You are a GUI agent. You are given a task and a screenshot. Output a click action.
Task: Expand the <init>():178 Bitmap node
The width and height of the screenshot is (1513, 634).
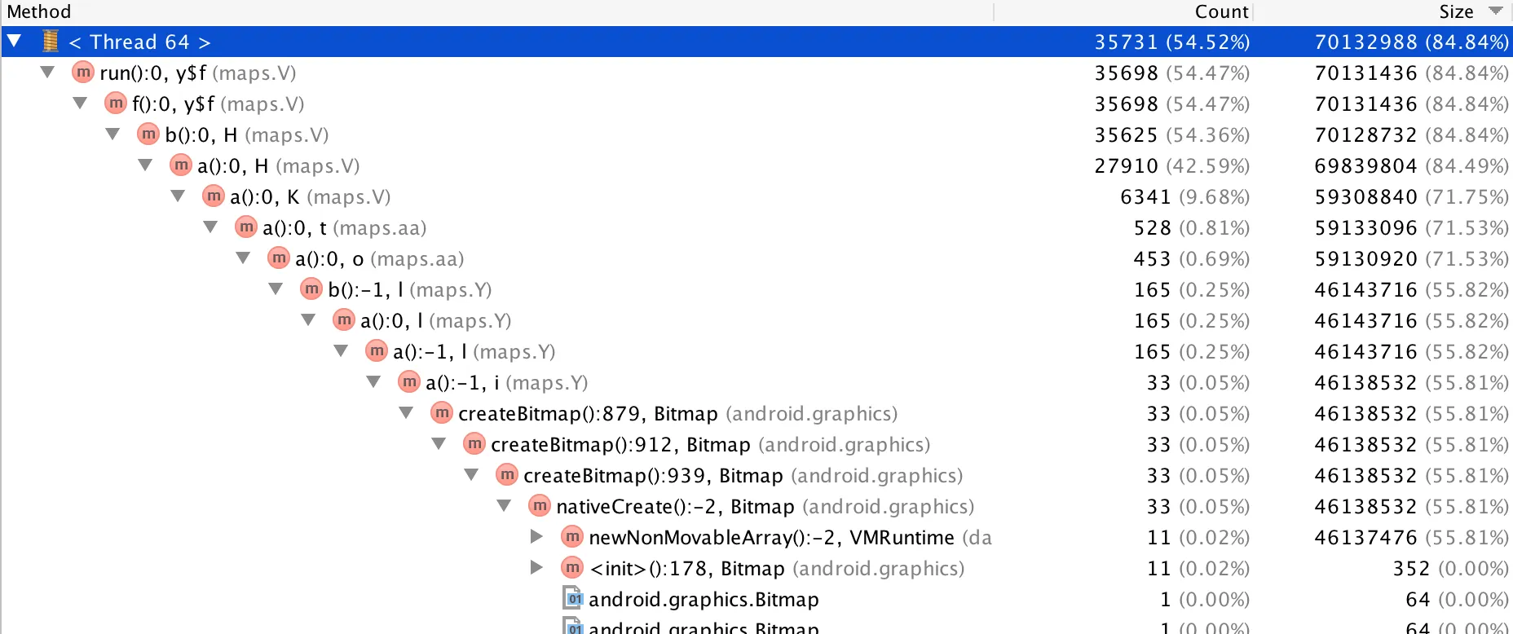[536, 568]
